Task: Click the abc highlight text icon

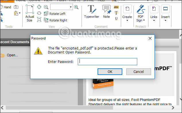Action: point(116,7)
